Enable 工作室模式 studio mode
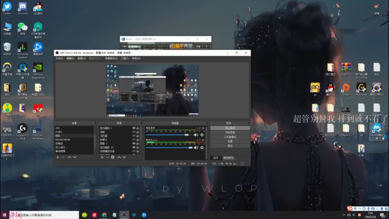Image resolution: width=389 pixels, height=219 pixels. tap(230, 137)
